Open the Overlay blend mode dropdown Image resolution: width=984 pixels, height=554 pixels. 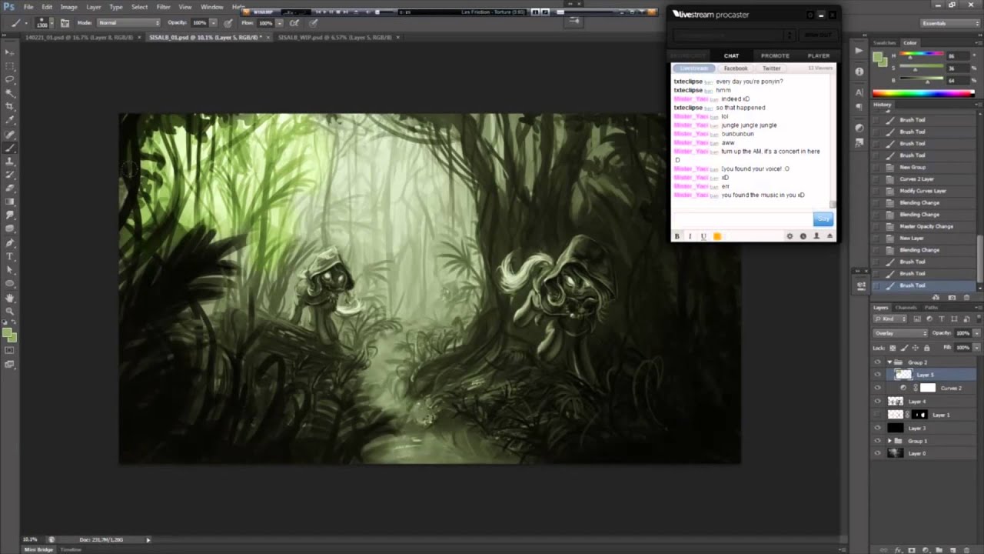[x=900, y=333]
